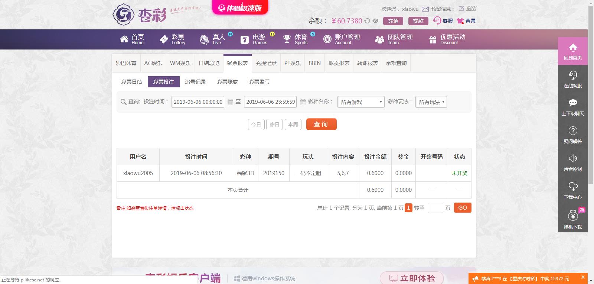Click the 背景 shirt icon

point(460,21)
